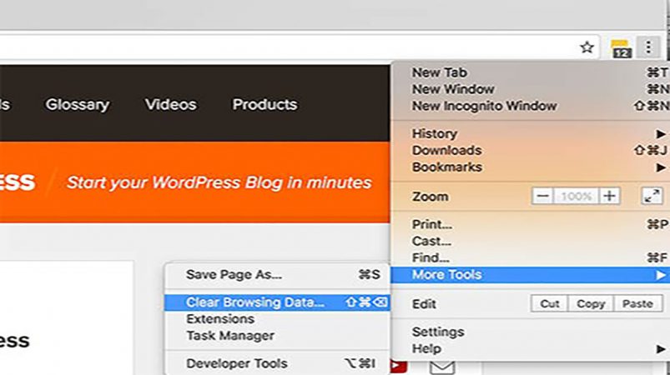Click the envelope email icon
The image size is (670, 375).
coord(442,367)
